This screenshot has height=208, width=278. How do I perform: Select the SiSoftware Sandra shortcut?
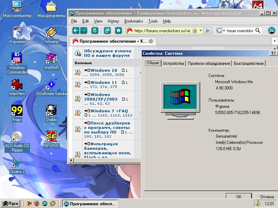[x=51, y=87]
